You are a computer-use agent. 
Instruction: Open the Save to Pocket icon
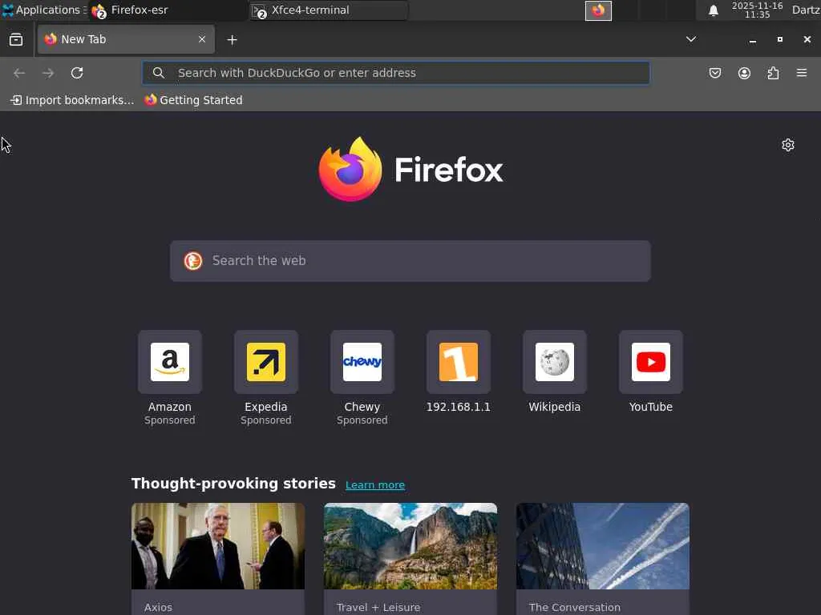pos(714,73)
